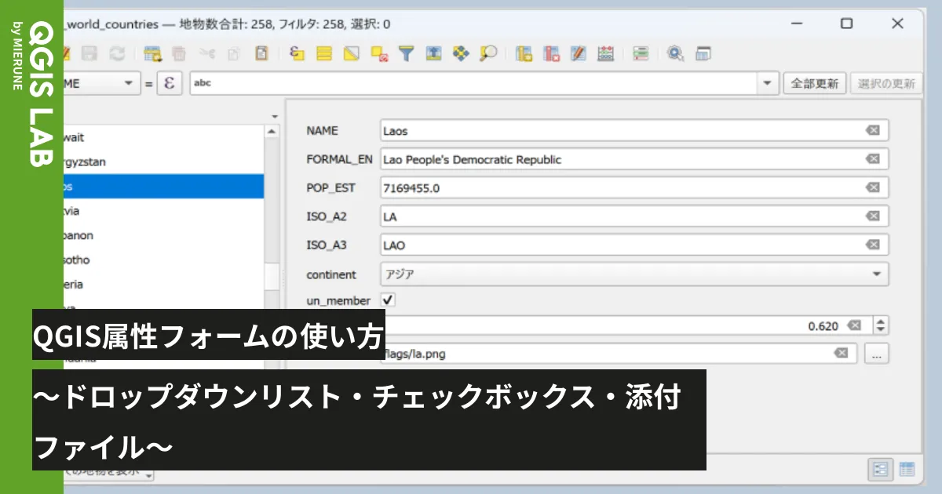
Task: Copy selected rows to clipboard icon
Action: 233,53
